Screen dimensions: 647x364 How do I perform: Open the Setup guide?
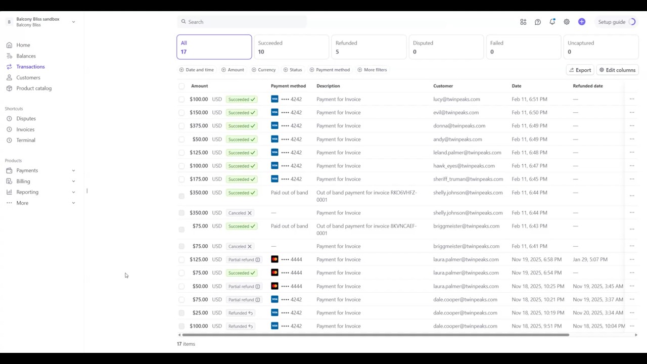click(617, 22)
